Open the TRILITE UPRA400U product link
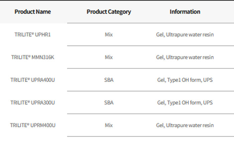The width and height of the screenshot is (234, 144). tap(32, 80)
